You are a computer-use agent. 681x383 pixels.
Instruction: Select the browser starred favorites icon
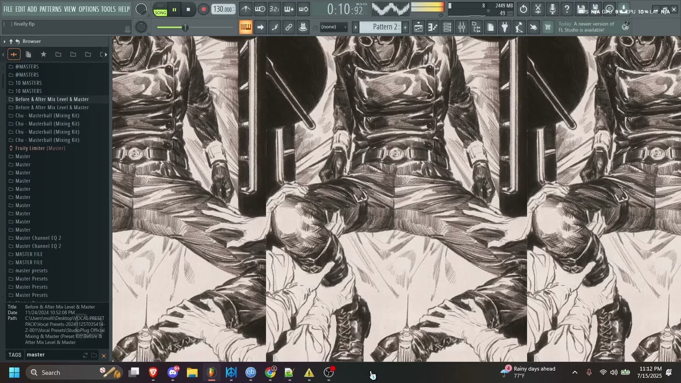(x=44, y=54)
